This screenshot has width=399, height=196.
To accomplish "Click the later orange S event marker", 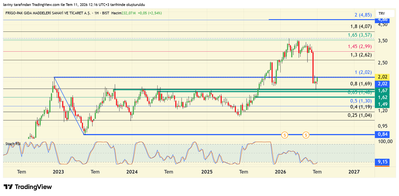I will [306, 135].
